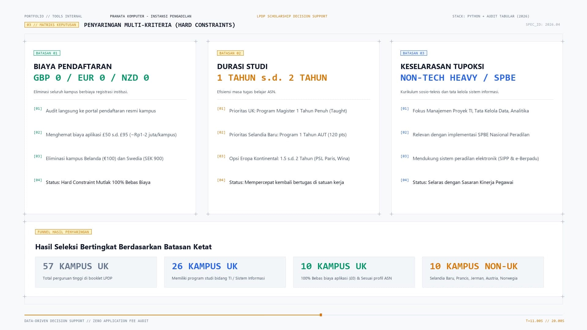Open the '10 KAMPUS NON-UK' funnel card
Image resolution: width=587 pixels, height=330 pixels.
coord(483,272)
